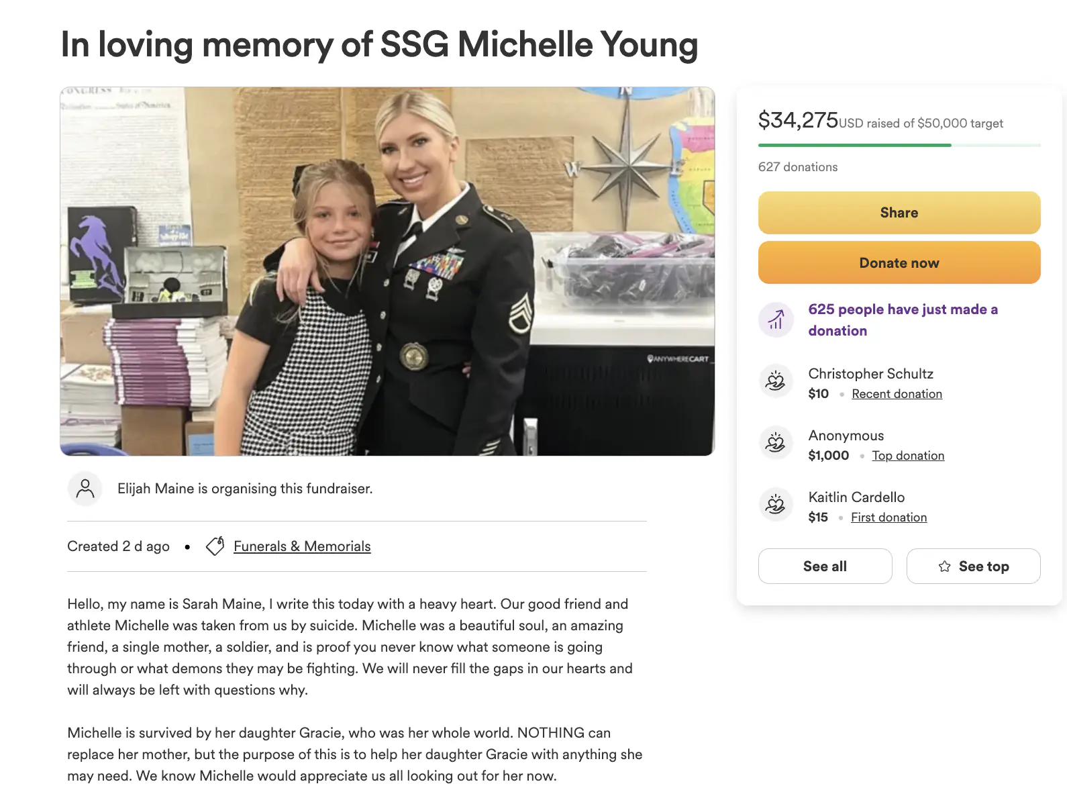This screenshot has width=1067, height=792.
Task: Click the trending donations chart icon
Action: [x=776, y=319]
